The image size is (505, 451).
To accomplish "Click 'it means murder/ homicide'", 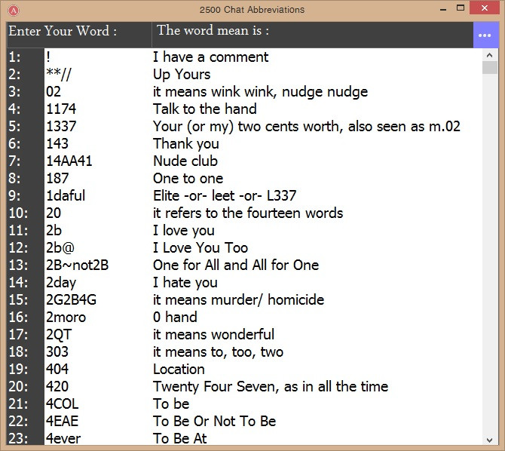I will (238, 300).
